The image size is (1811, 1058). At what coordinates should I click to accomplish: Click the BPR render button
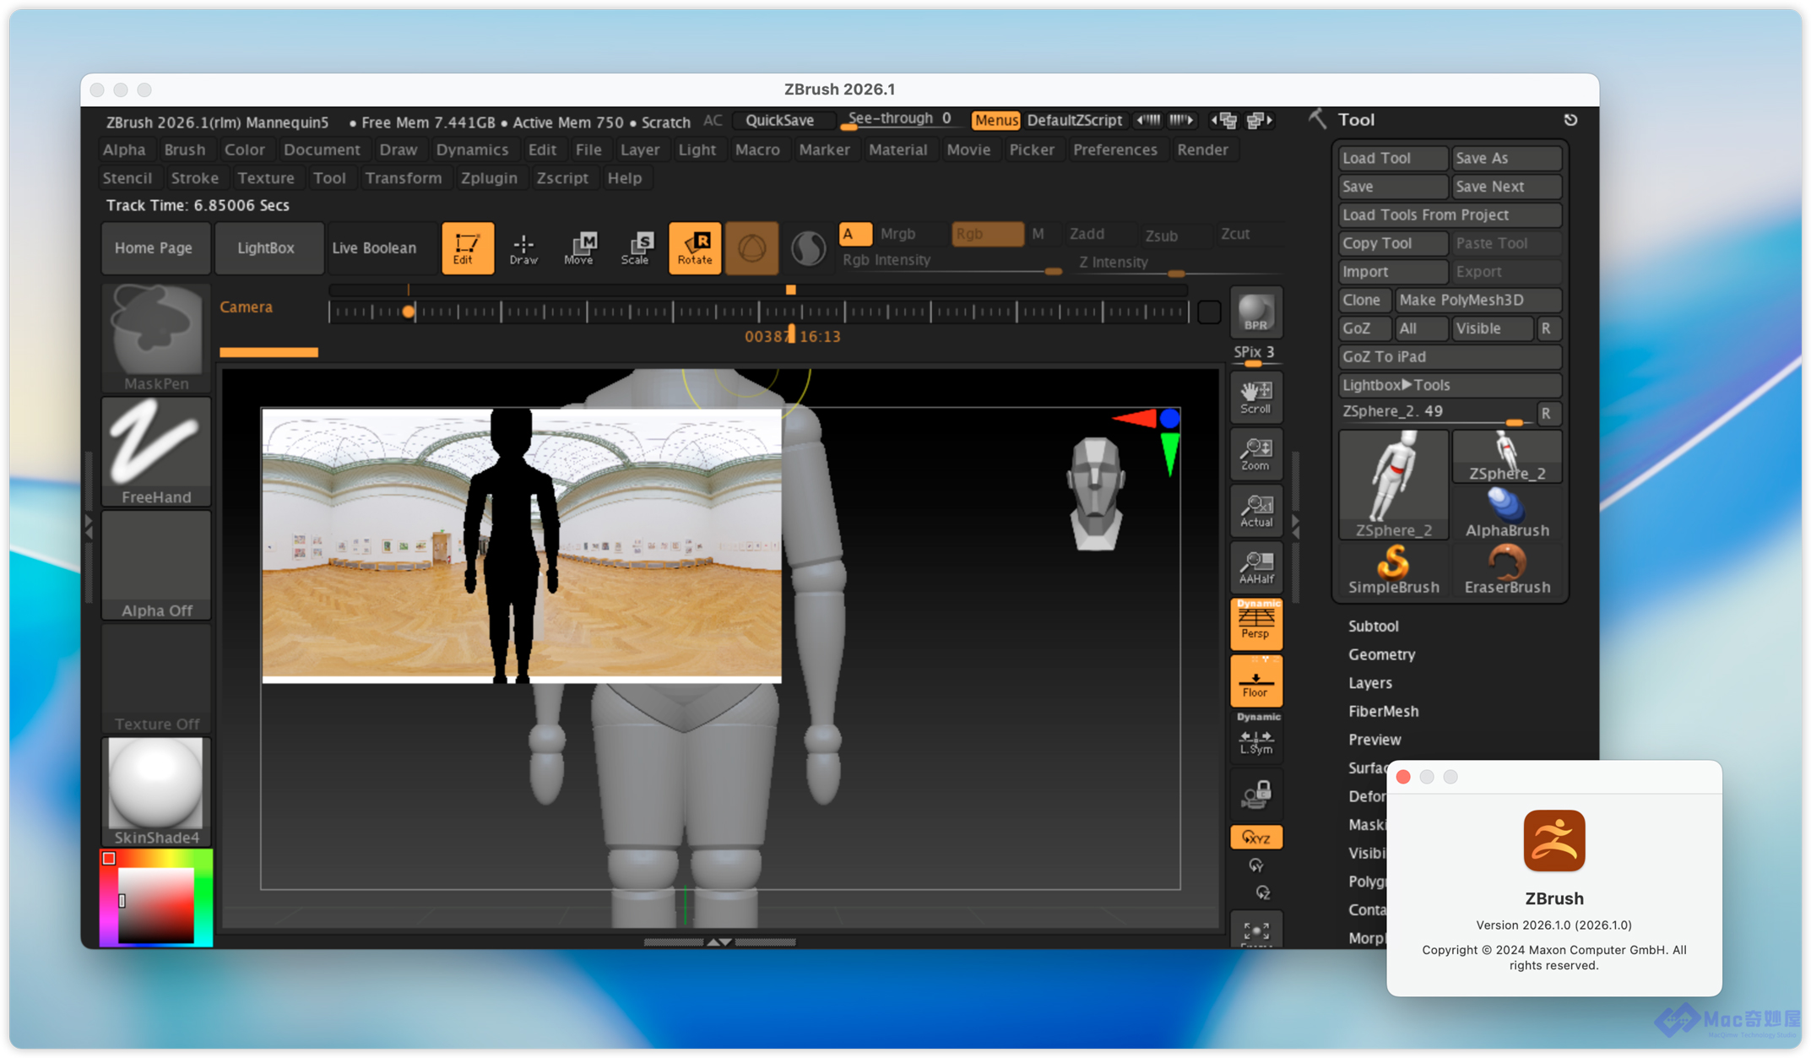pyautogui.click(x=1255, y=313)
